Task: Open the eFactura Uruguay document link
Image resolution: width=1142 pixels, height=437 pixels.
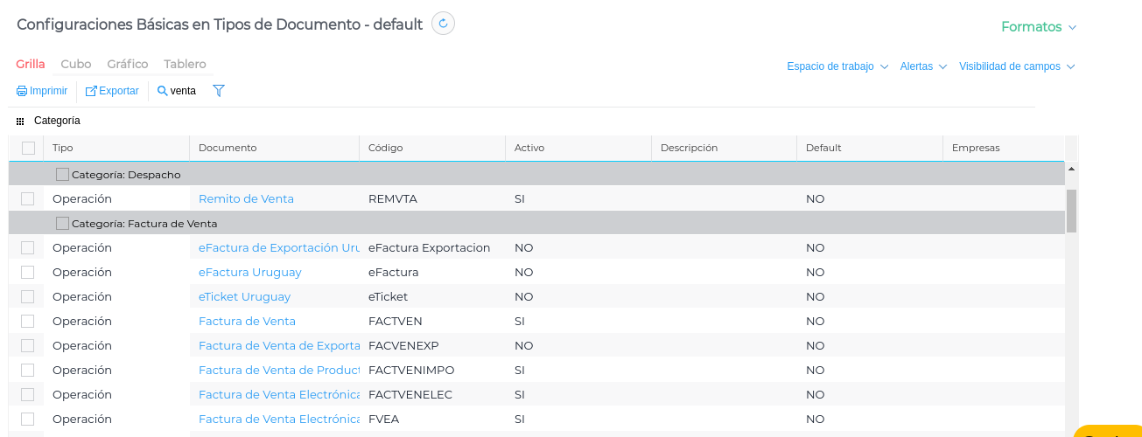Action: pos(250,273)
